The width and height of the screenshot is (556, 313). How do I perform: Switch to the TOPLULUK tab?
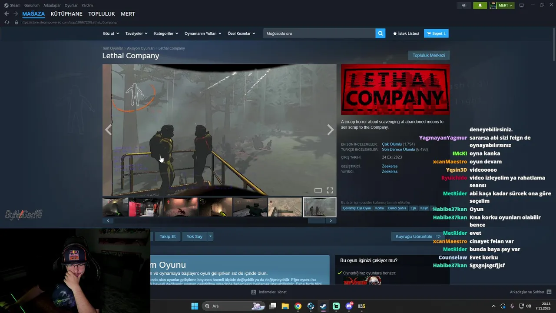pyautogui.click(x=102, y=14)
